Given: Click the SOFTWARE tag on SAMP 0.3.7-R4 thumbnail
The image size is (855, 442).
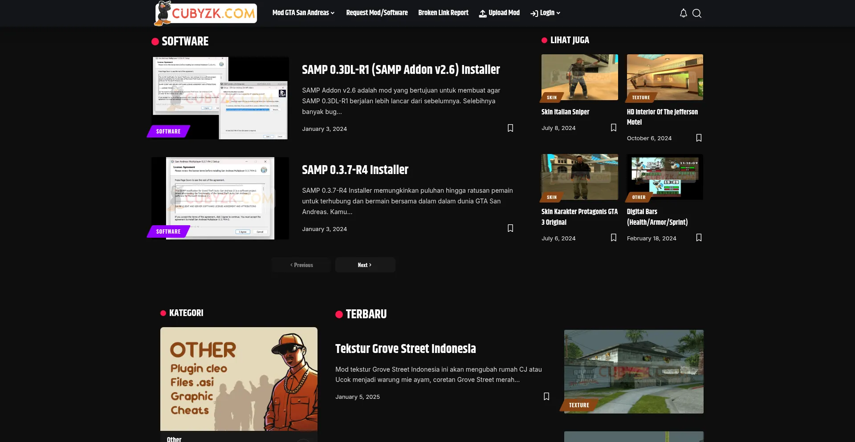Looking at the screenshot, I should click(x=168, y=231).
